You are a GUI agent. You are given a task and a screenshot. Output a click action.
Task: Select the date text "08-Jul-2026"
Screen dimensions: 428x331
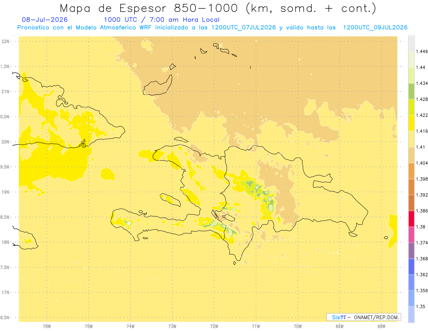pos(45,20)
